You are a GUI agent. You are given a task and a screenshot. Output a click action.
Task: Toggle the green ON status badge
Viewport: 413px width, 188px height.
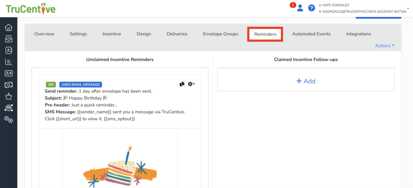click(51, 84)
